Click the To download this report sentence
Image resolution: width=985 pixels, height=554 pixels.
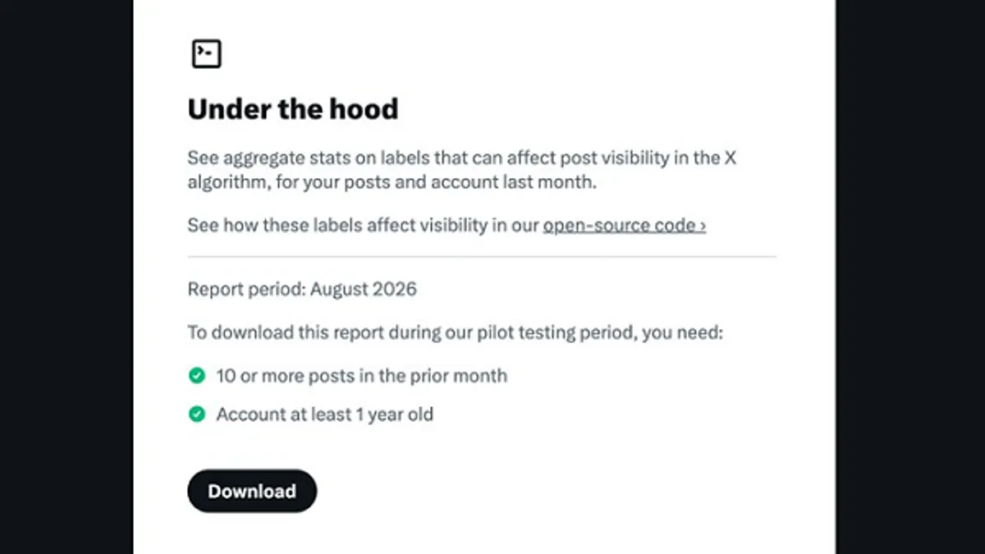pos(456,333)
